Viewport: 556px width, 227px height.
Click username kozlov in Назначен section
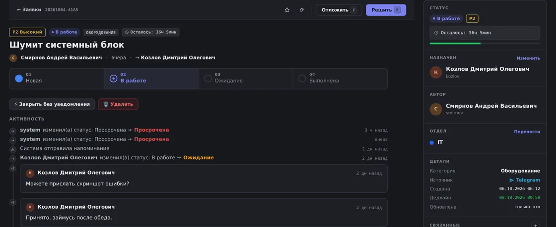(x=452, y=76)
